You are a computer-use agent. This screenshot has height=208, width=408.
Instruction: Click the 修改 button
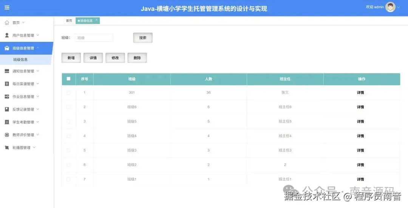(x=115, y=58)
